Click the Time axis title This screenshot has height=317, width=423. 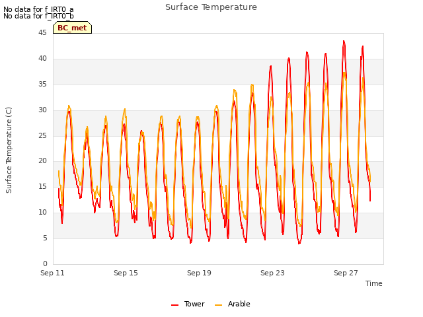point(374,283)
